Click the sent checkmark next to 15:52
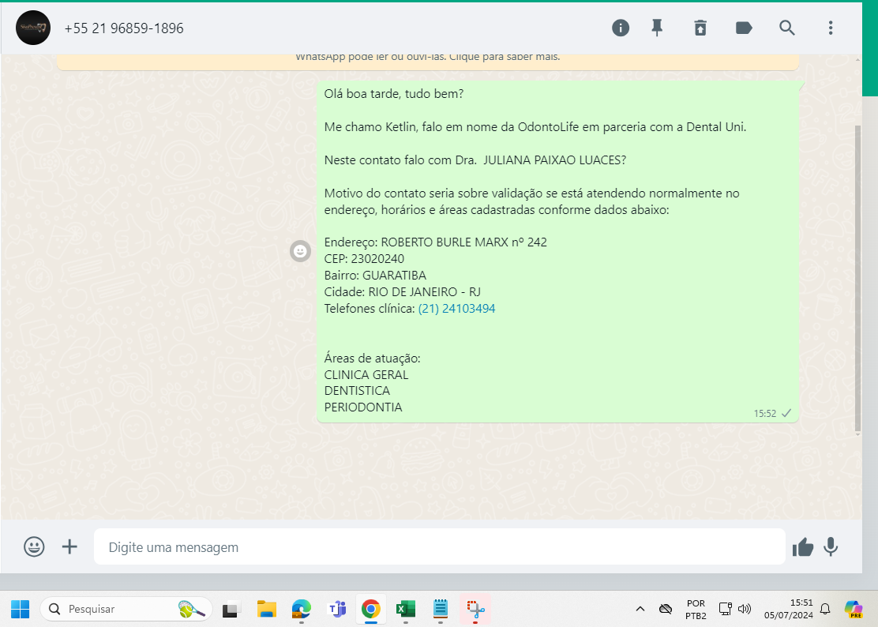 [x=786, y=413]
